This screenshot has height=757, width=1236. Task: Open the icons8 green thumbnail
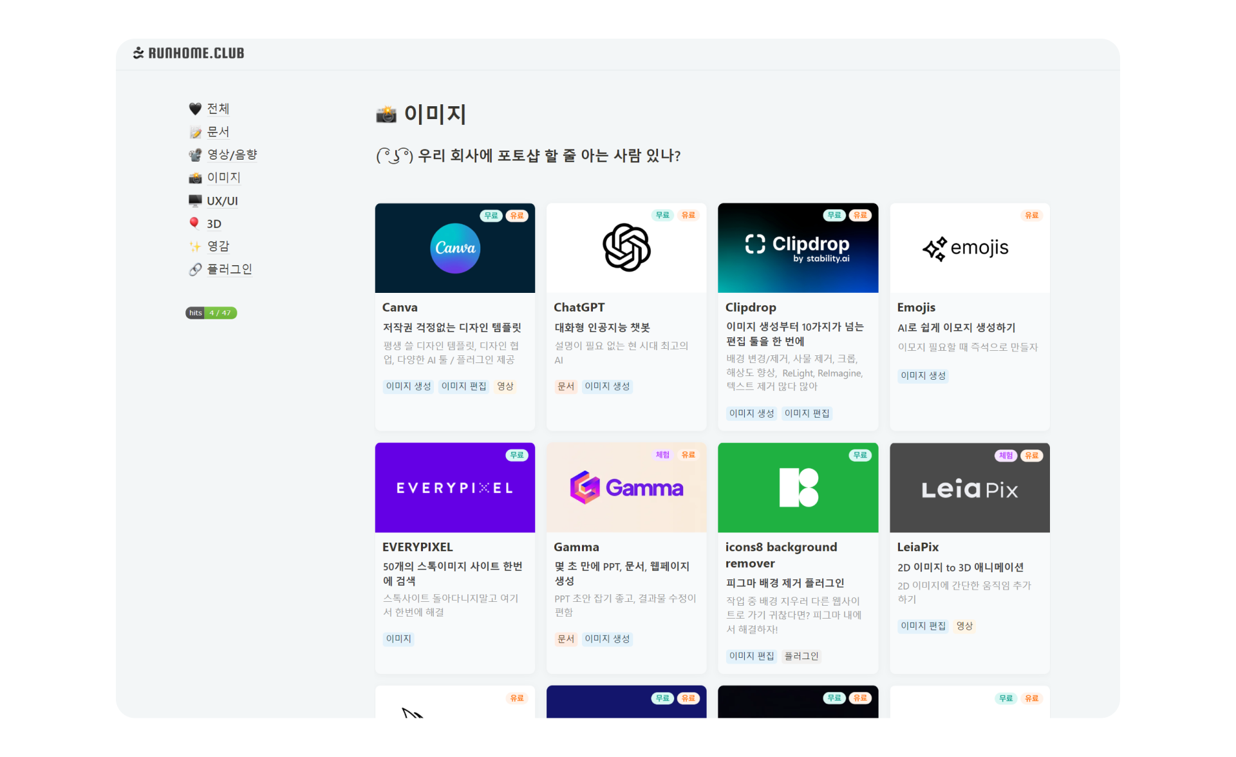tap(798, 487)
